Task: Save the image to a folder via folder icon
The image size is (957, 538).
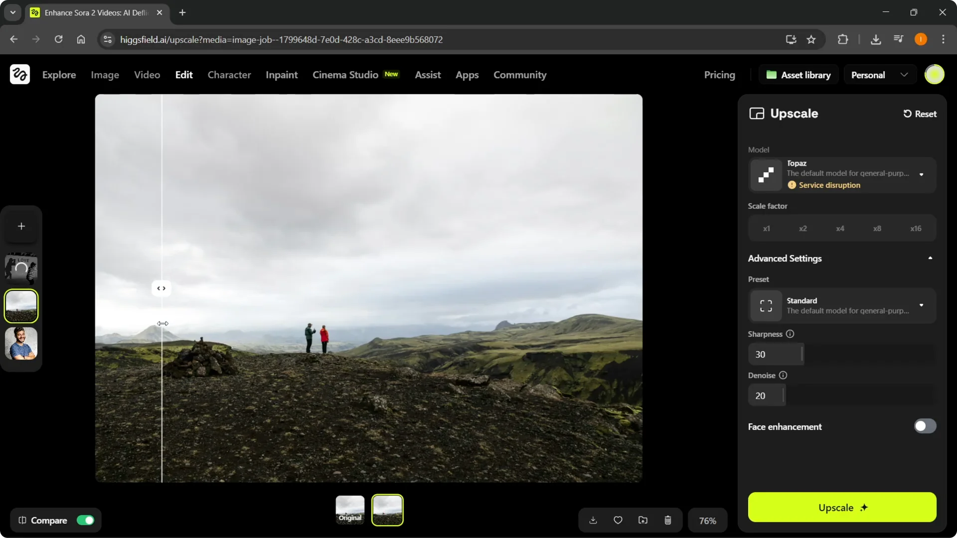Action: point(642,520)
